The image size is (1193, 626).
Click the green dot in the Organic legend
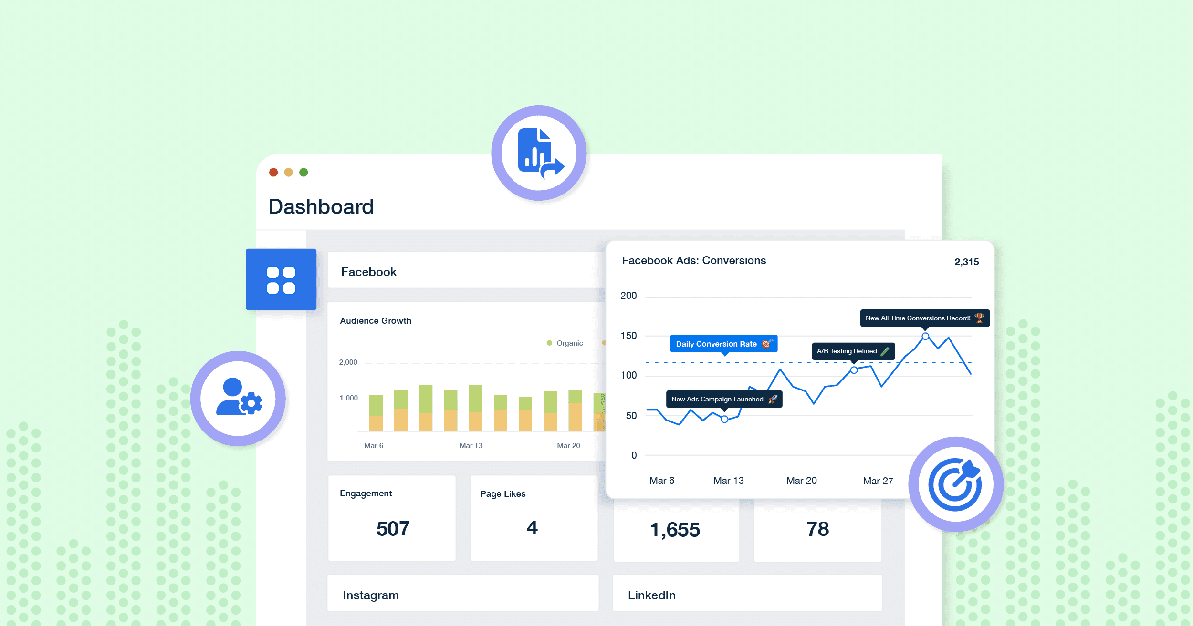click(x=550, y=342)
